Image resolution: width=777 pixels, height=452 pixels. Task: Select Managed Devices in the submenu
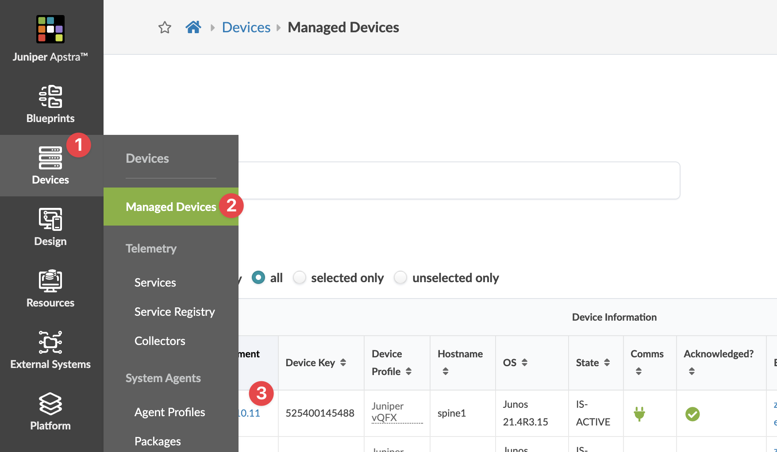pyautogui.click(x=171, y=207)
